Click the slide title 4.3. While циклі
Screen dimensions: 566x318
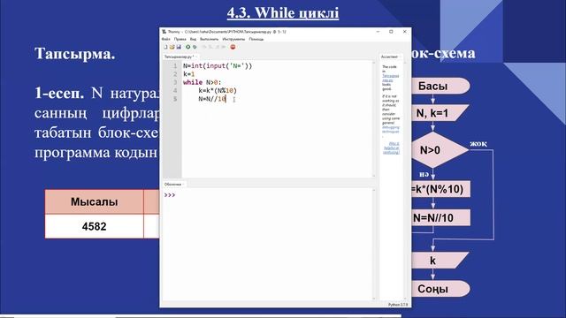click(283, 13)
